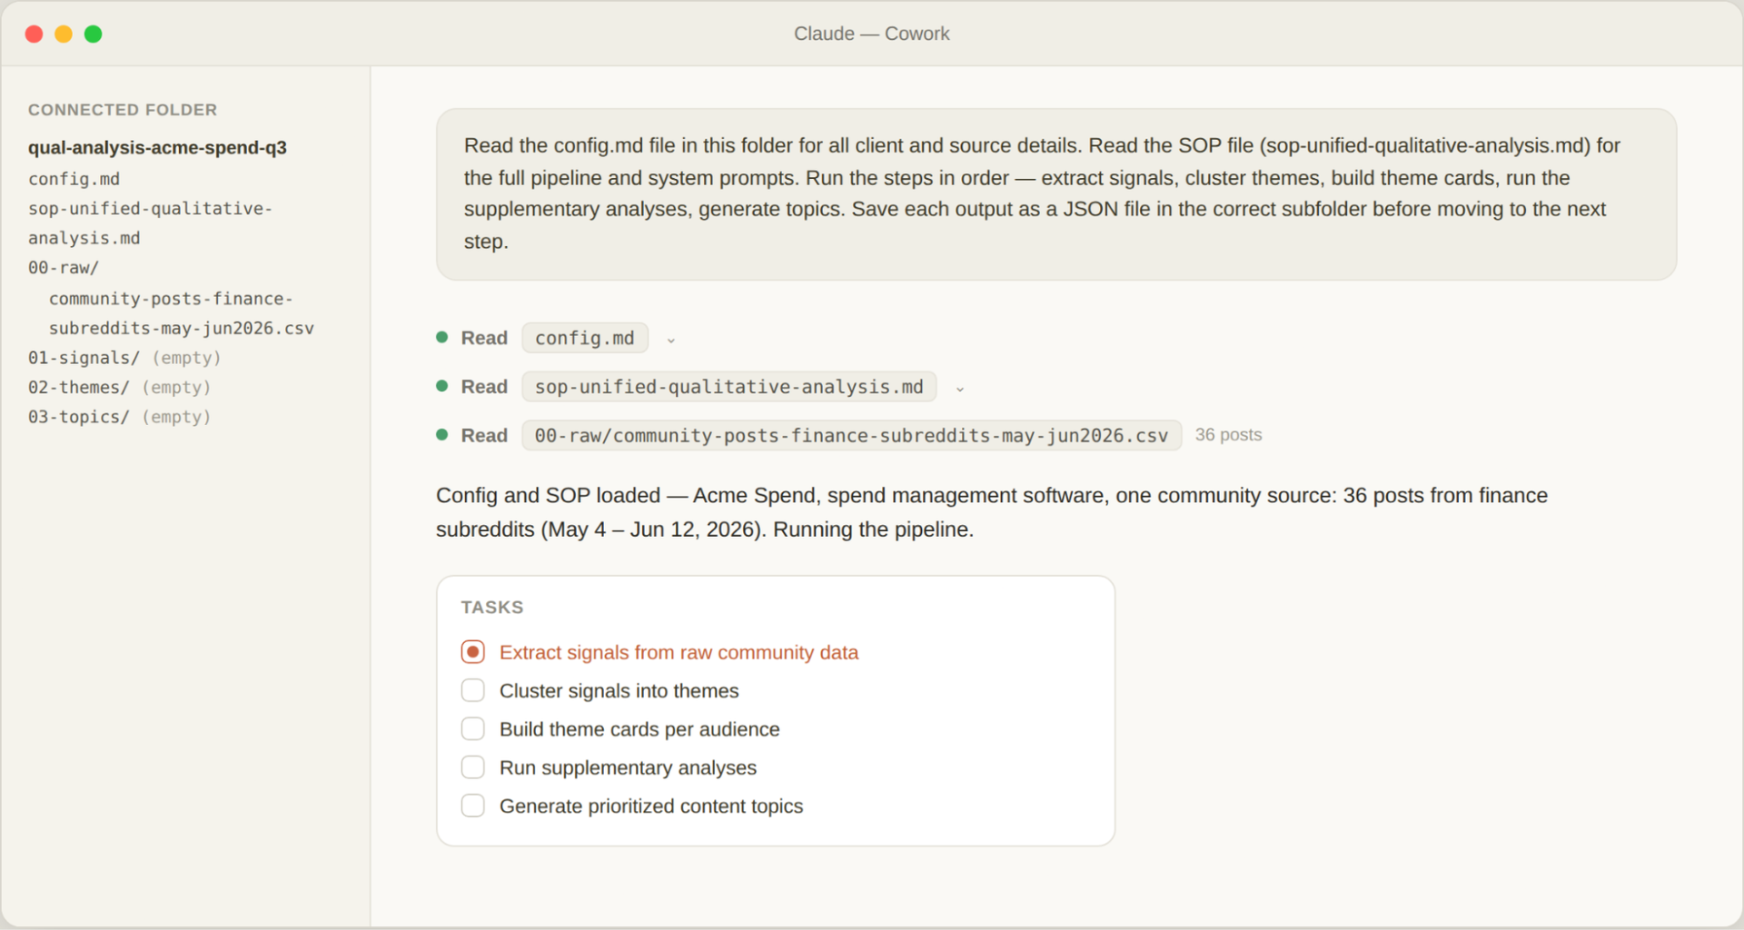Open the 00-raw/ folder in sidebar
Image resolution: width=1744 pixels, height=930 pixels.
pyautogui.click(x=64, y=268)
